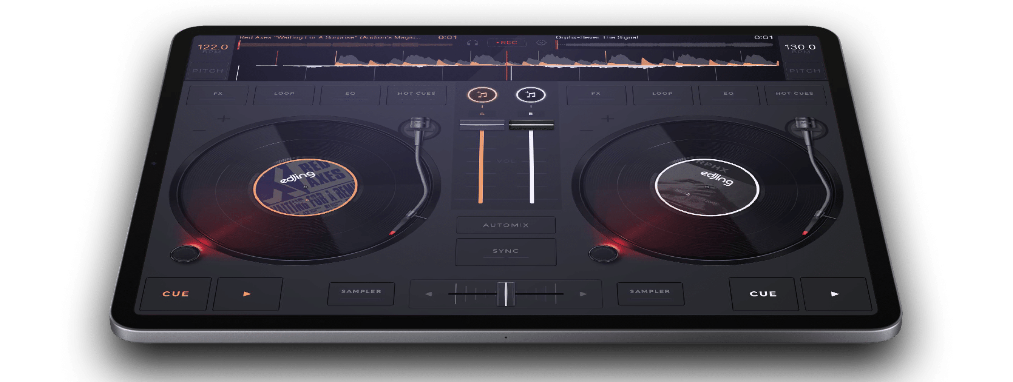This screenshot has width=1013, height=382.
Task: Expand the left deck FX panel
Action: point(218,94)
